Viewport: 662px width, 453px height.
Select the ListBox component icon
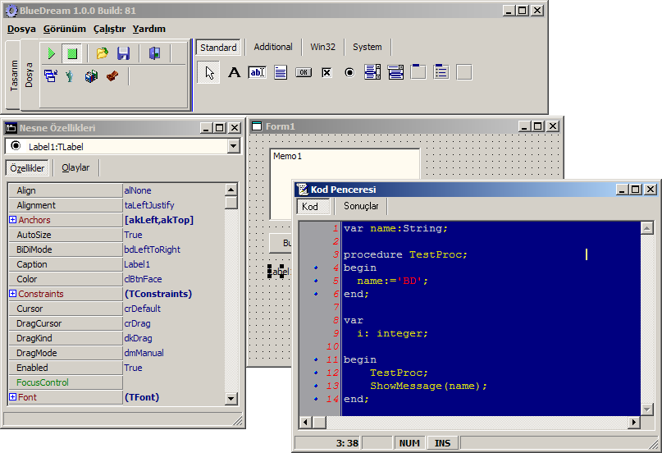[372, 72]
